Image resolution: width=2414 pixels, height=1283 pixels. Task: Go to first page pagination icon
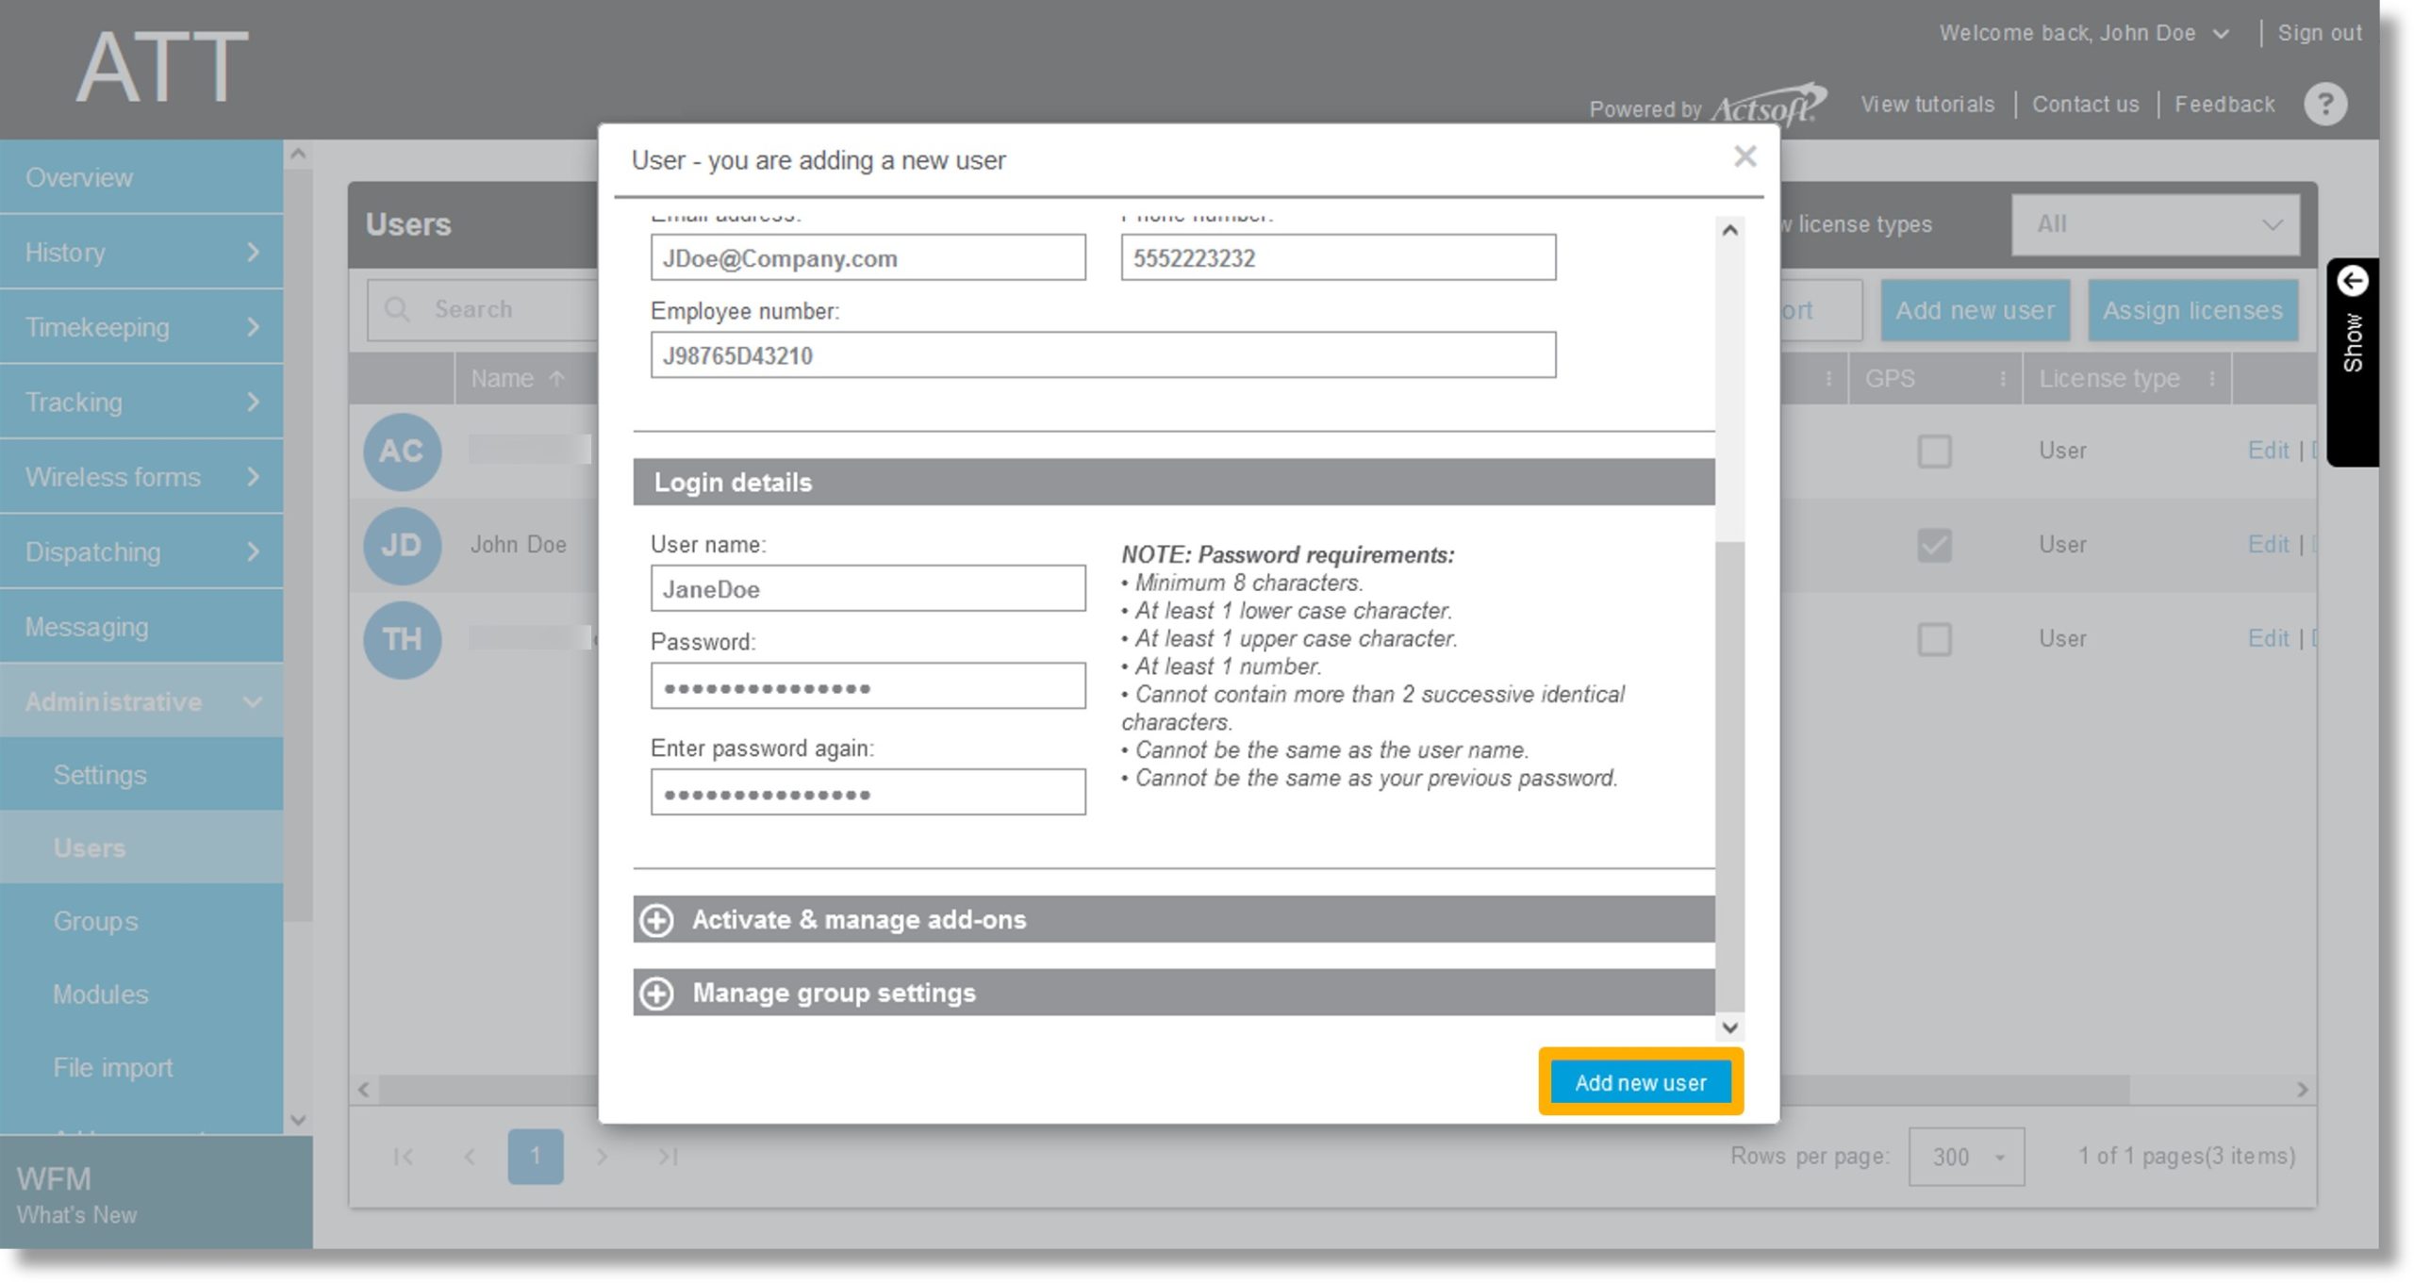pos(403,1156)
